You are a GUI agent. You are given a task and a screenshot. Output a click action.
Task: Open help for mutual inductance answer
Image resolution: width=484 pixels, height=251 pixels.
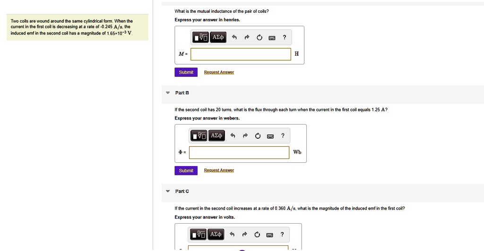tap(284, 37)
